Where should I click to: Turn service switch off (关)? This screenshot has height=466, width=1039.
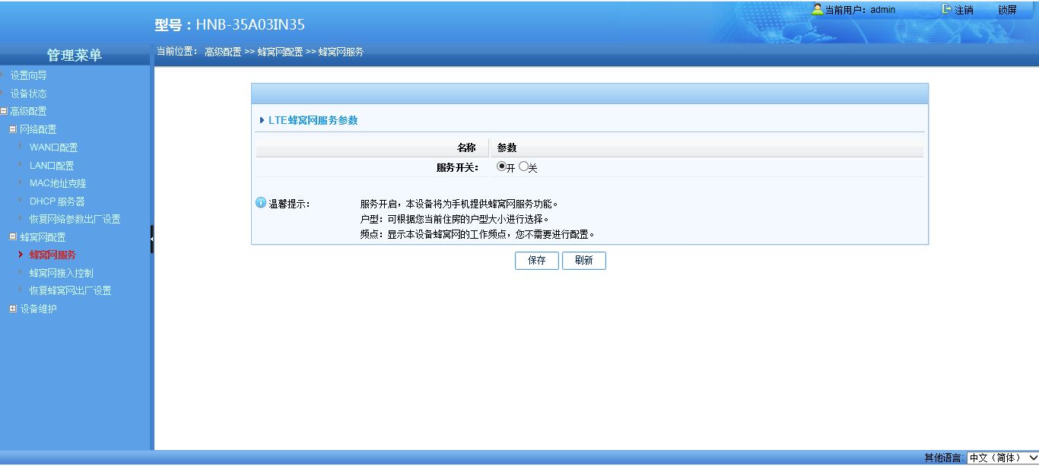pos(523,167)
